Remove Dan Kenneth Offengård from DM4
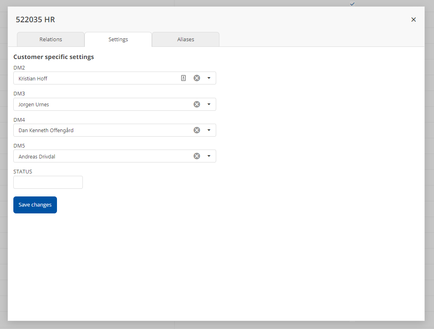The height and width of the screenshot is (329, 434). click(197, 130)
